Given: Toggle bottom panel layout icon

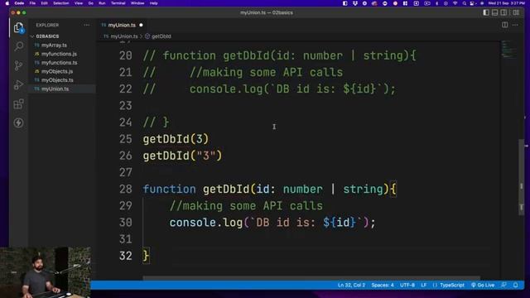Looking at the screenshot, I should (495, 12).
